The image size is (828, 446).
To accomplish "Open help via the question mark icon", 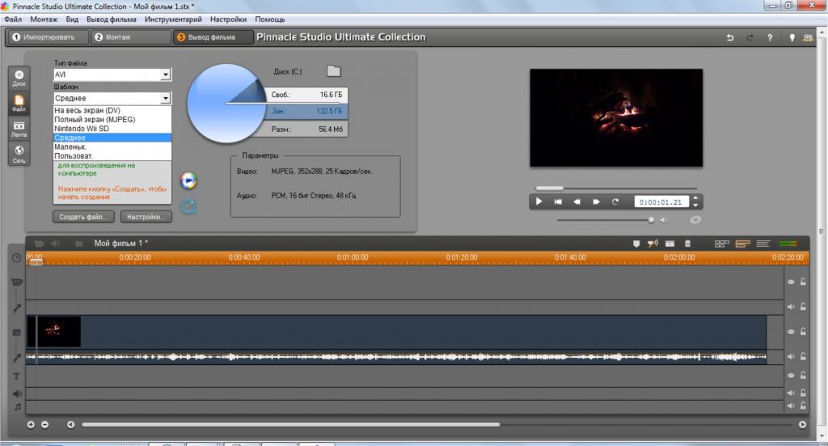I will pyautogui.click(x=770, y=37).
